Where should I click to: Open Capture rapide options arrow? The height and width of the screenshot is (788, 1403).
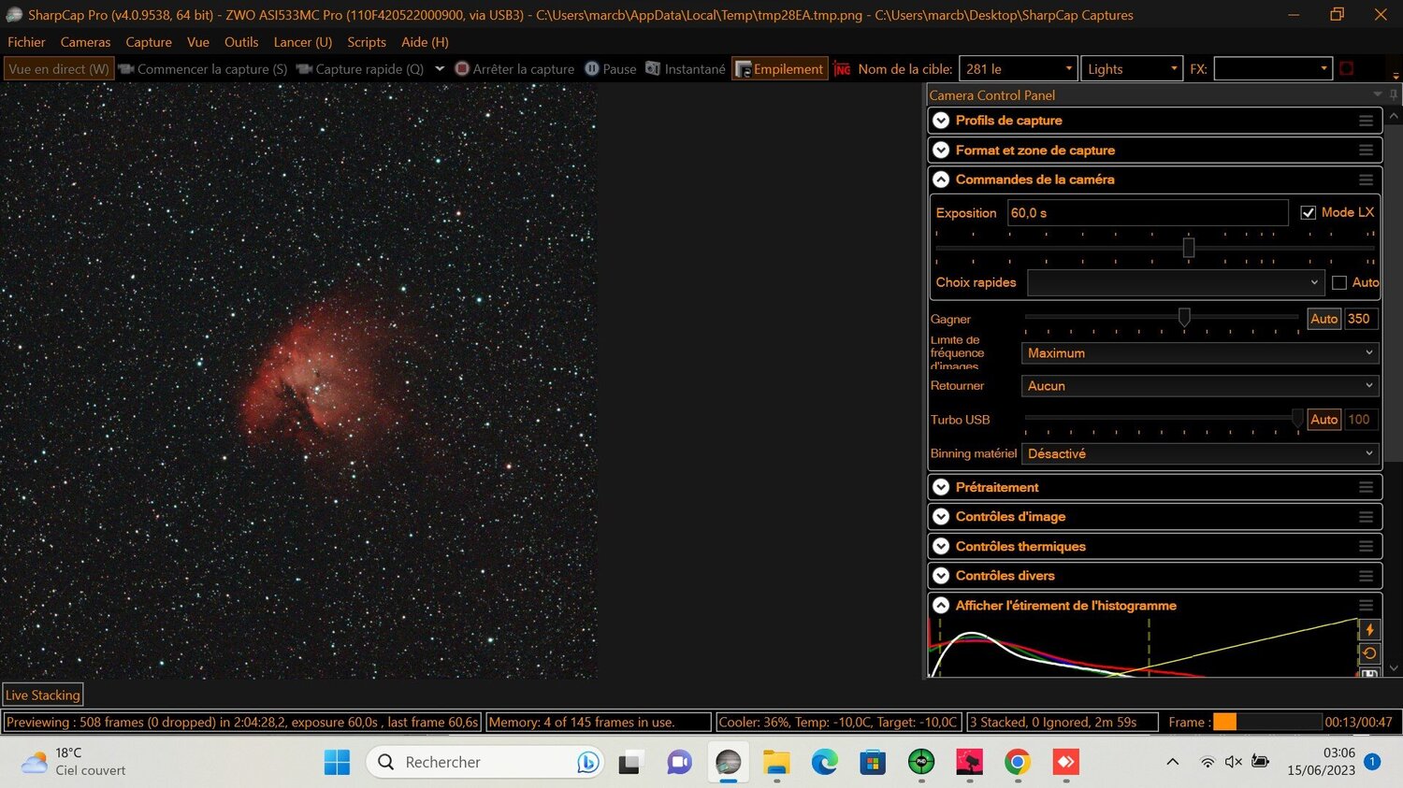click(440, 69)
